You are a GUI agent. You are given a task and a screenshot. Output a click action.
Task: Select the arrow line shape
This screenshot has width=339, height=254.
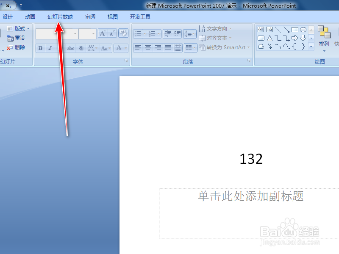[286, 29]
